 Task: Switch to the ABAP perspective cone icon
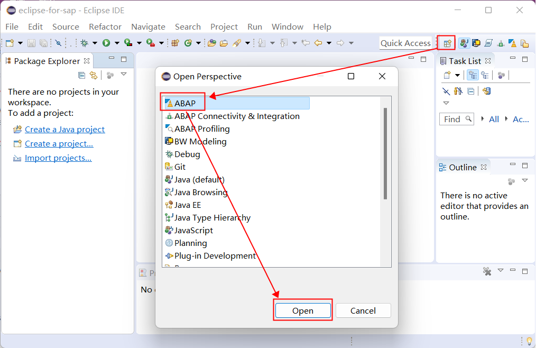(512, 43)
